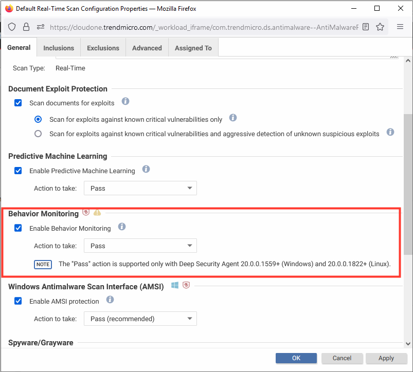This screenshot has height=372, width=413.
Task: Click the Behavior Monitoring red shield icon
Action: tap(86, 212)
